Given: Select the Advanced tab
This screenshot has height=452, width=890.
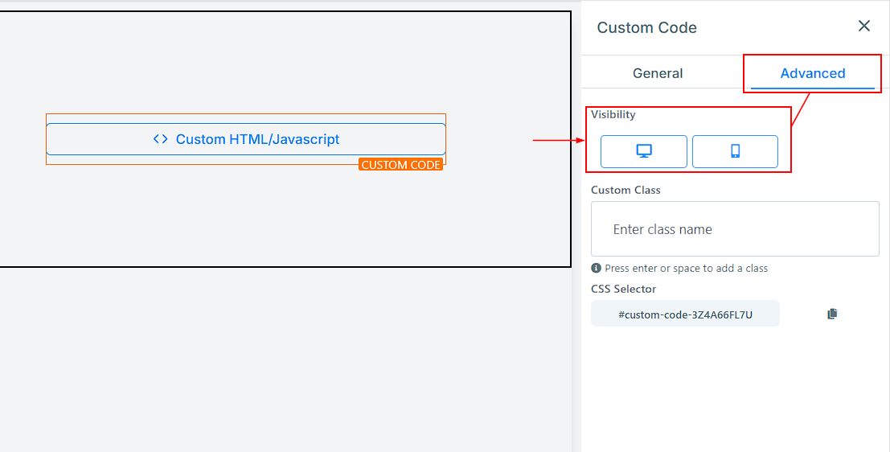Looking at the screenshot, I should (x=812, y=73).
